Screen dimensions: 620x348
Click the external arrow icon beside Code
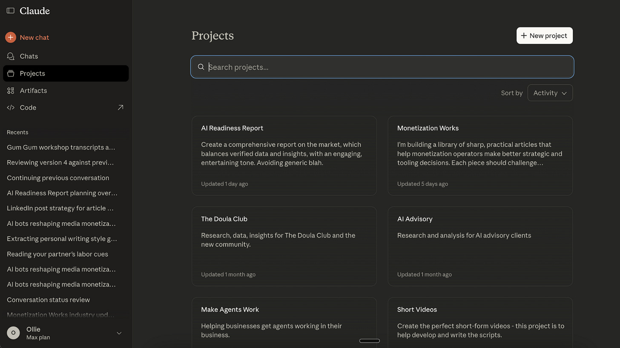[121, 108]
